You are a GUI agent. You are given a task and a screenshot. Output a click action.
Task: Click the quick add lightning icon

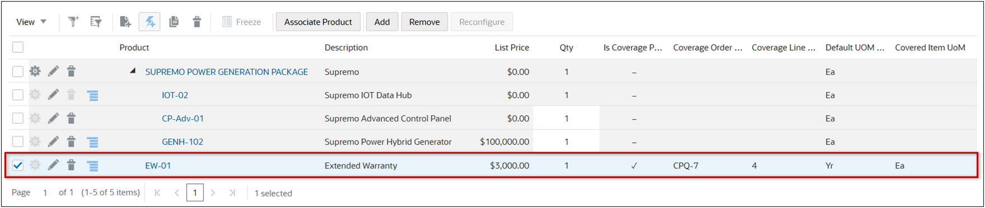149,22
